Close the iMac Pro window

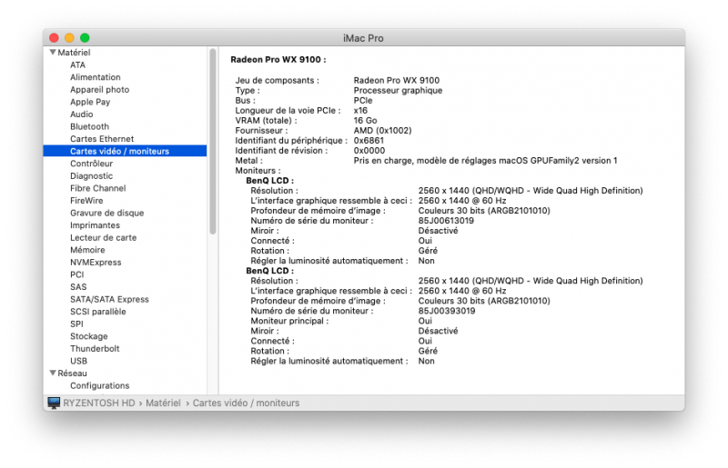pos(55,37)
